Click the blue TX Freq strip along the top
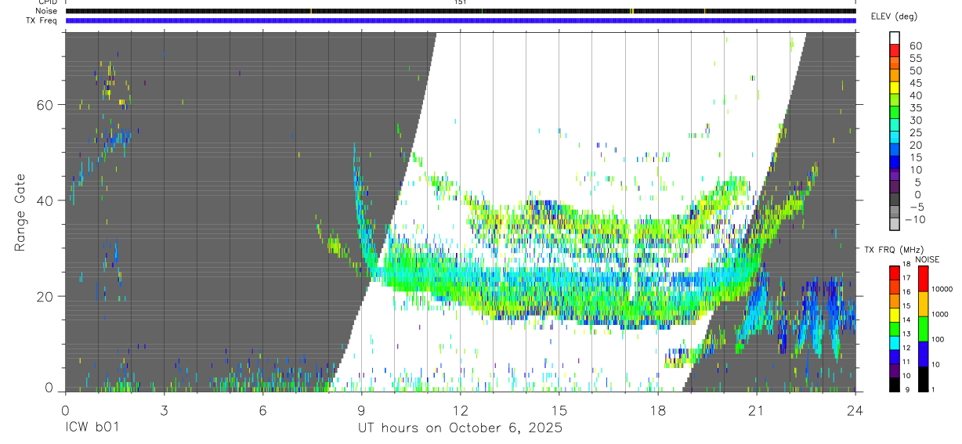Viewport: 962px width, 444px height. (460, 20)
